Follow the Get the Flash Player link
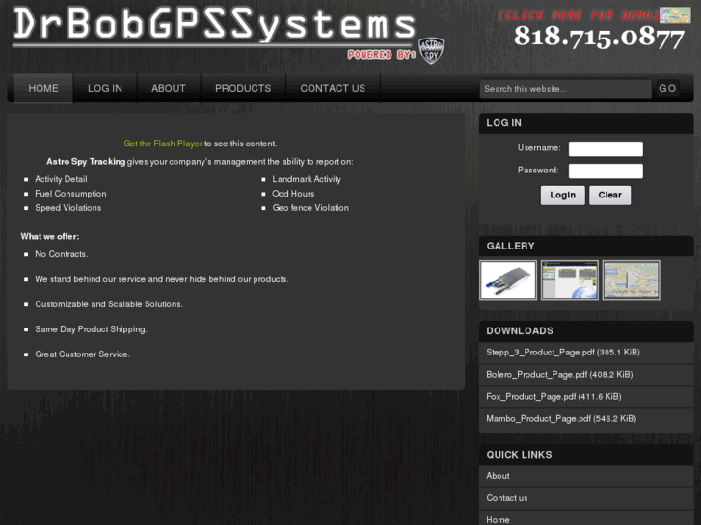The width and height of the screenshot is (701, 525). coord(163,144)
